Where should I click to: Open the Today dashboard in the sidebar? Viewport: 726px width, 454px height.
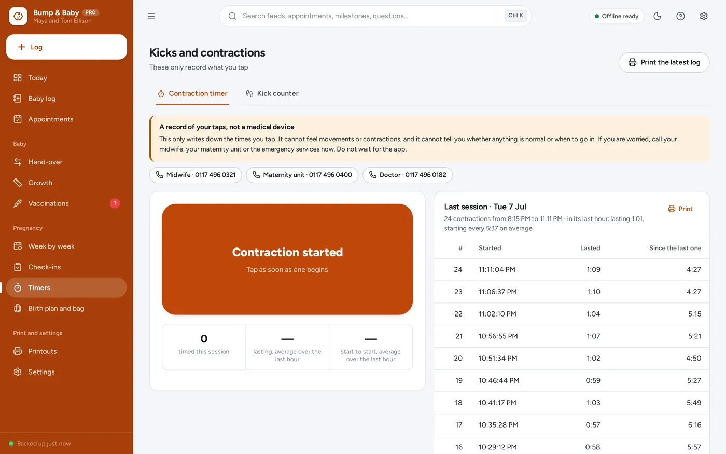tap(66, 78)
